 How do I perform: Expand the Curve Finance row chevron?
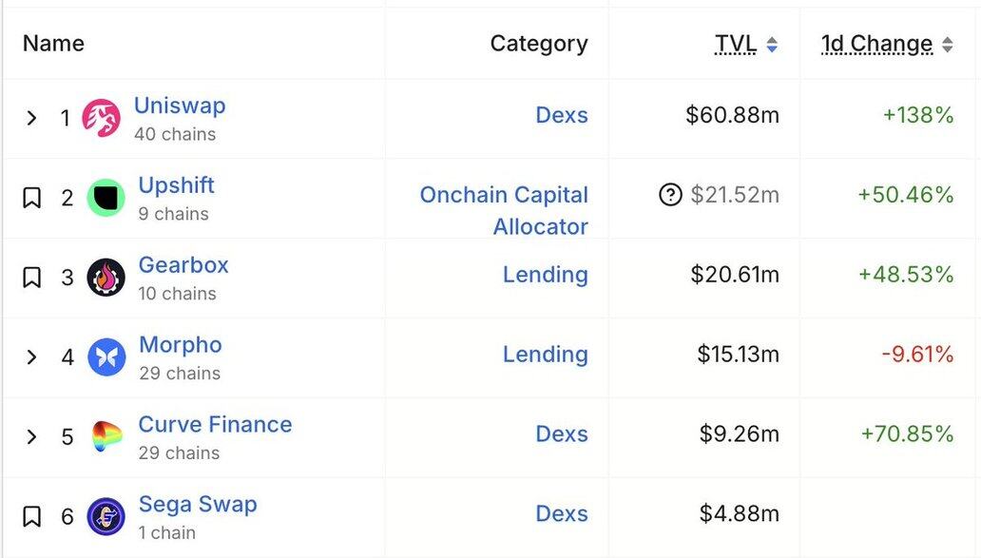pyautogui.click(x=31, y=437)
